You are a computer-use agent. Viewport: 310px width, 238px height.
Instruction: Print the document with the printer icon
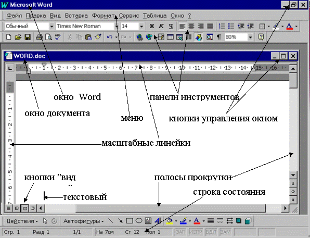coord(39,37)
